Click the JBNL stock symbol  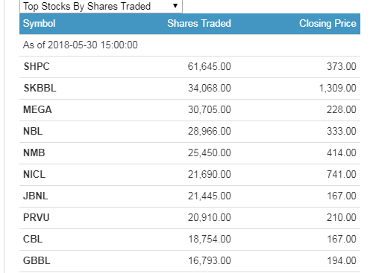tap(36, 196)
